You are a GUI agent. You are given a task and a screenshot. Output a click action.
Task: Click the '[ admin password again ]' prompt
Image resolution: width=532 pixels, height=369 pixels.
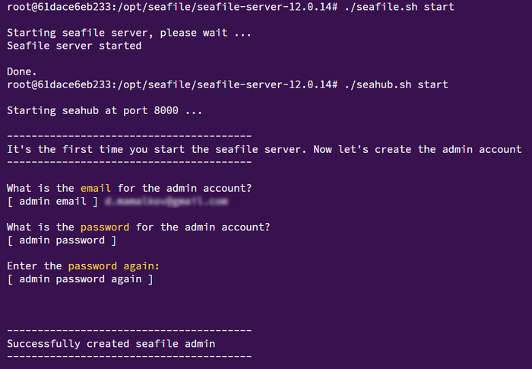pyautogui.click(x=80, y=279)
